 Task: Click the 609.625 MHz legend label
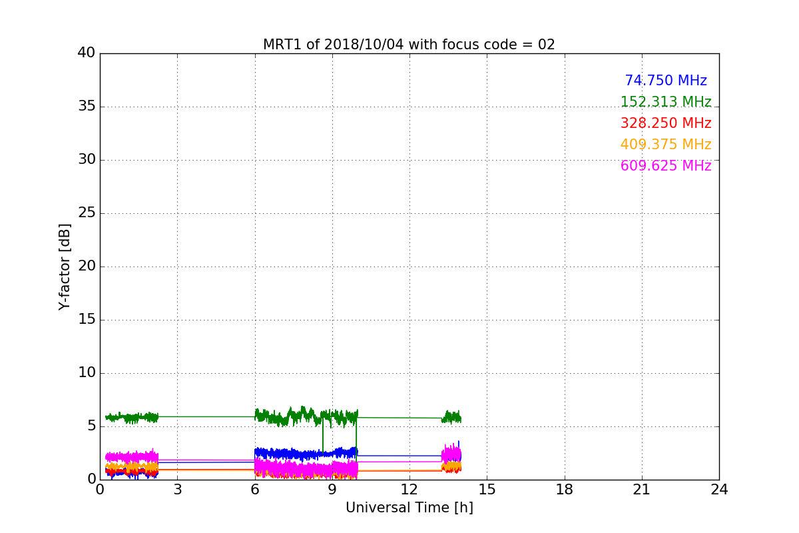(666, 166)
